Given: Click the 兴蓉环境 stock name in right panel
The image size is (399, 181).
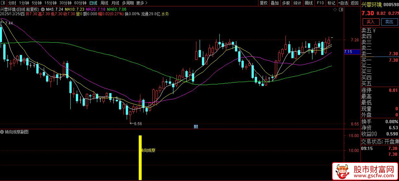Looking at the screenshot, I should click(x=372, y=4).
